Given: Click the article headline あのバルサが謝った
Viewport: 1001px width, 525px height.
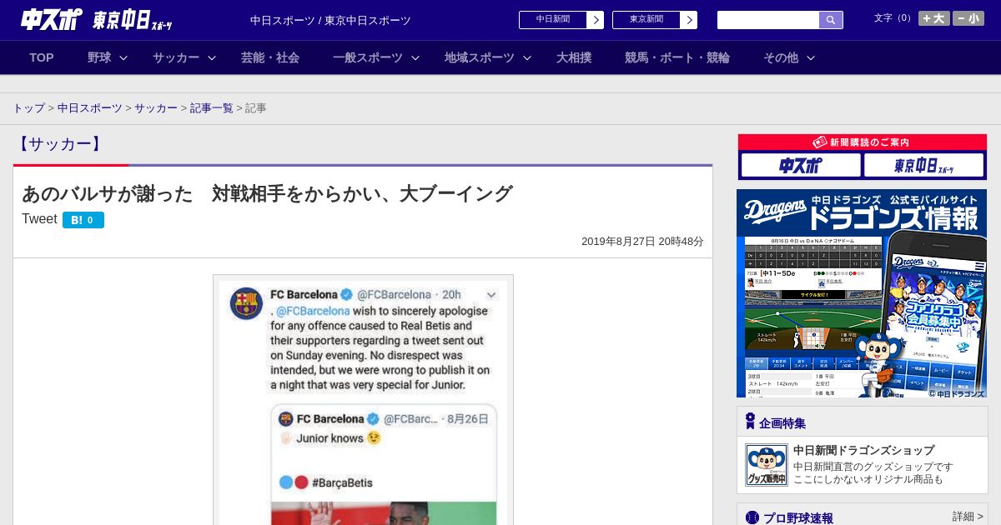Looking at the screenshot, I should [x=267, y=193].
